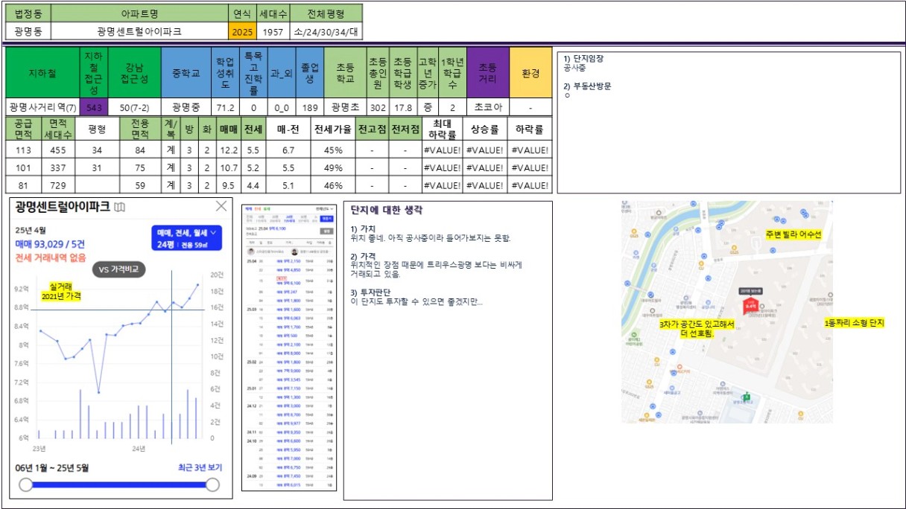
Task: Click the 455 cell
Action: click(57, 150)
